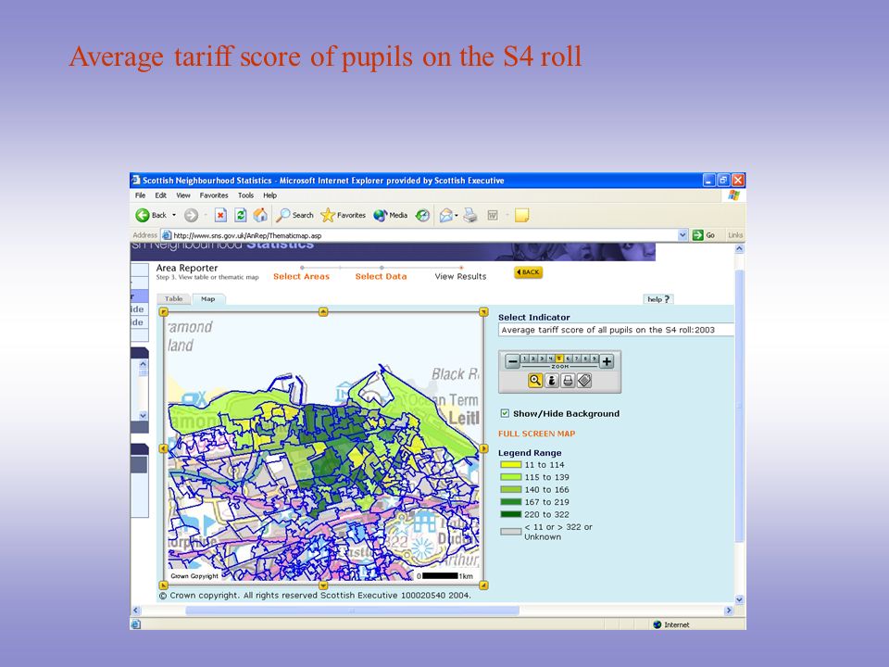This screenshot has width=889, height=667.
Task: Click the map zoom in plus button
Action: pos(607,361)
